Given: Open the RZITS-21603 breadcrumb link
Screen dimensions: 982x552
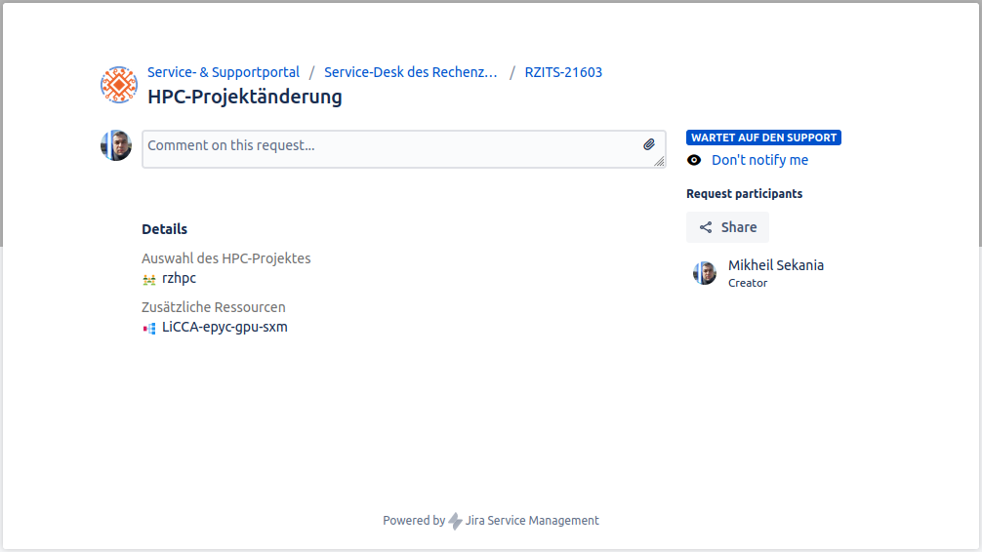Looking at the screenshot, I should click(563, 72).
